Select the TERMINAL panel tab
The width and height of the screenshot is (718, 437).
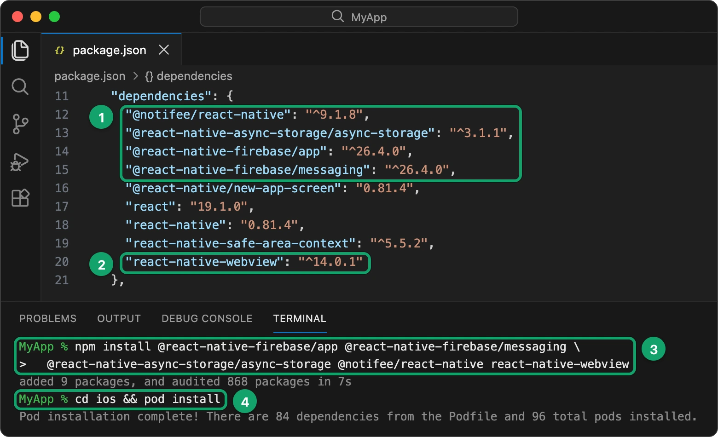[x=300, y=318]
